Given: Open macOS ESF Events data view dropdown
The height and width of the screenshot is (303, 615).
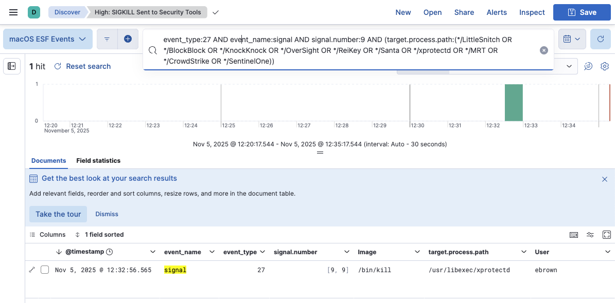Looking at the screenshot, I should pyautogui.click(x=48, y=39).
